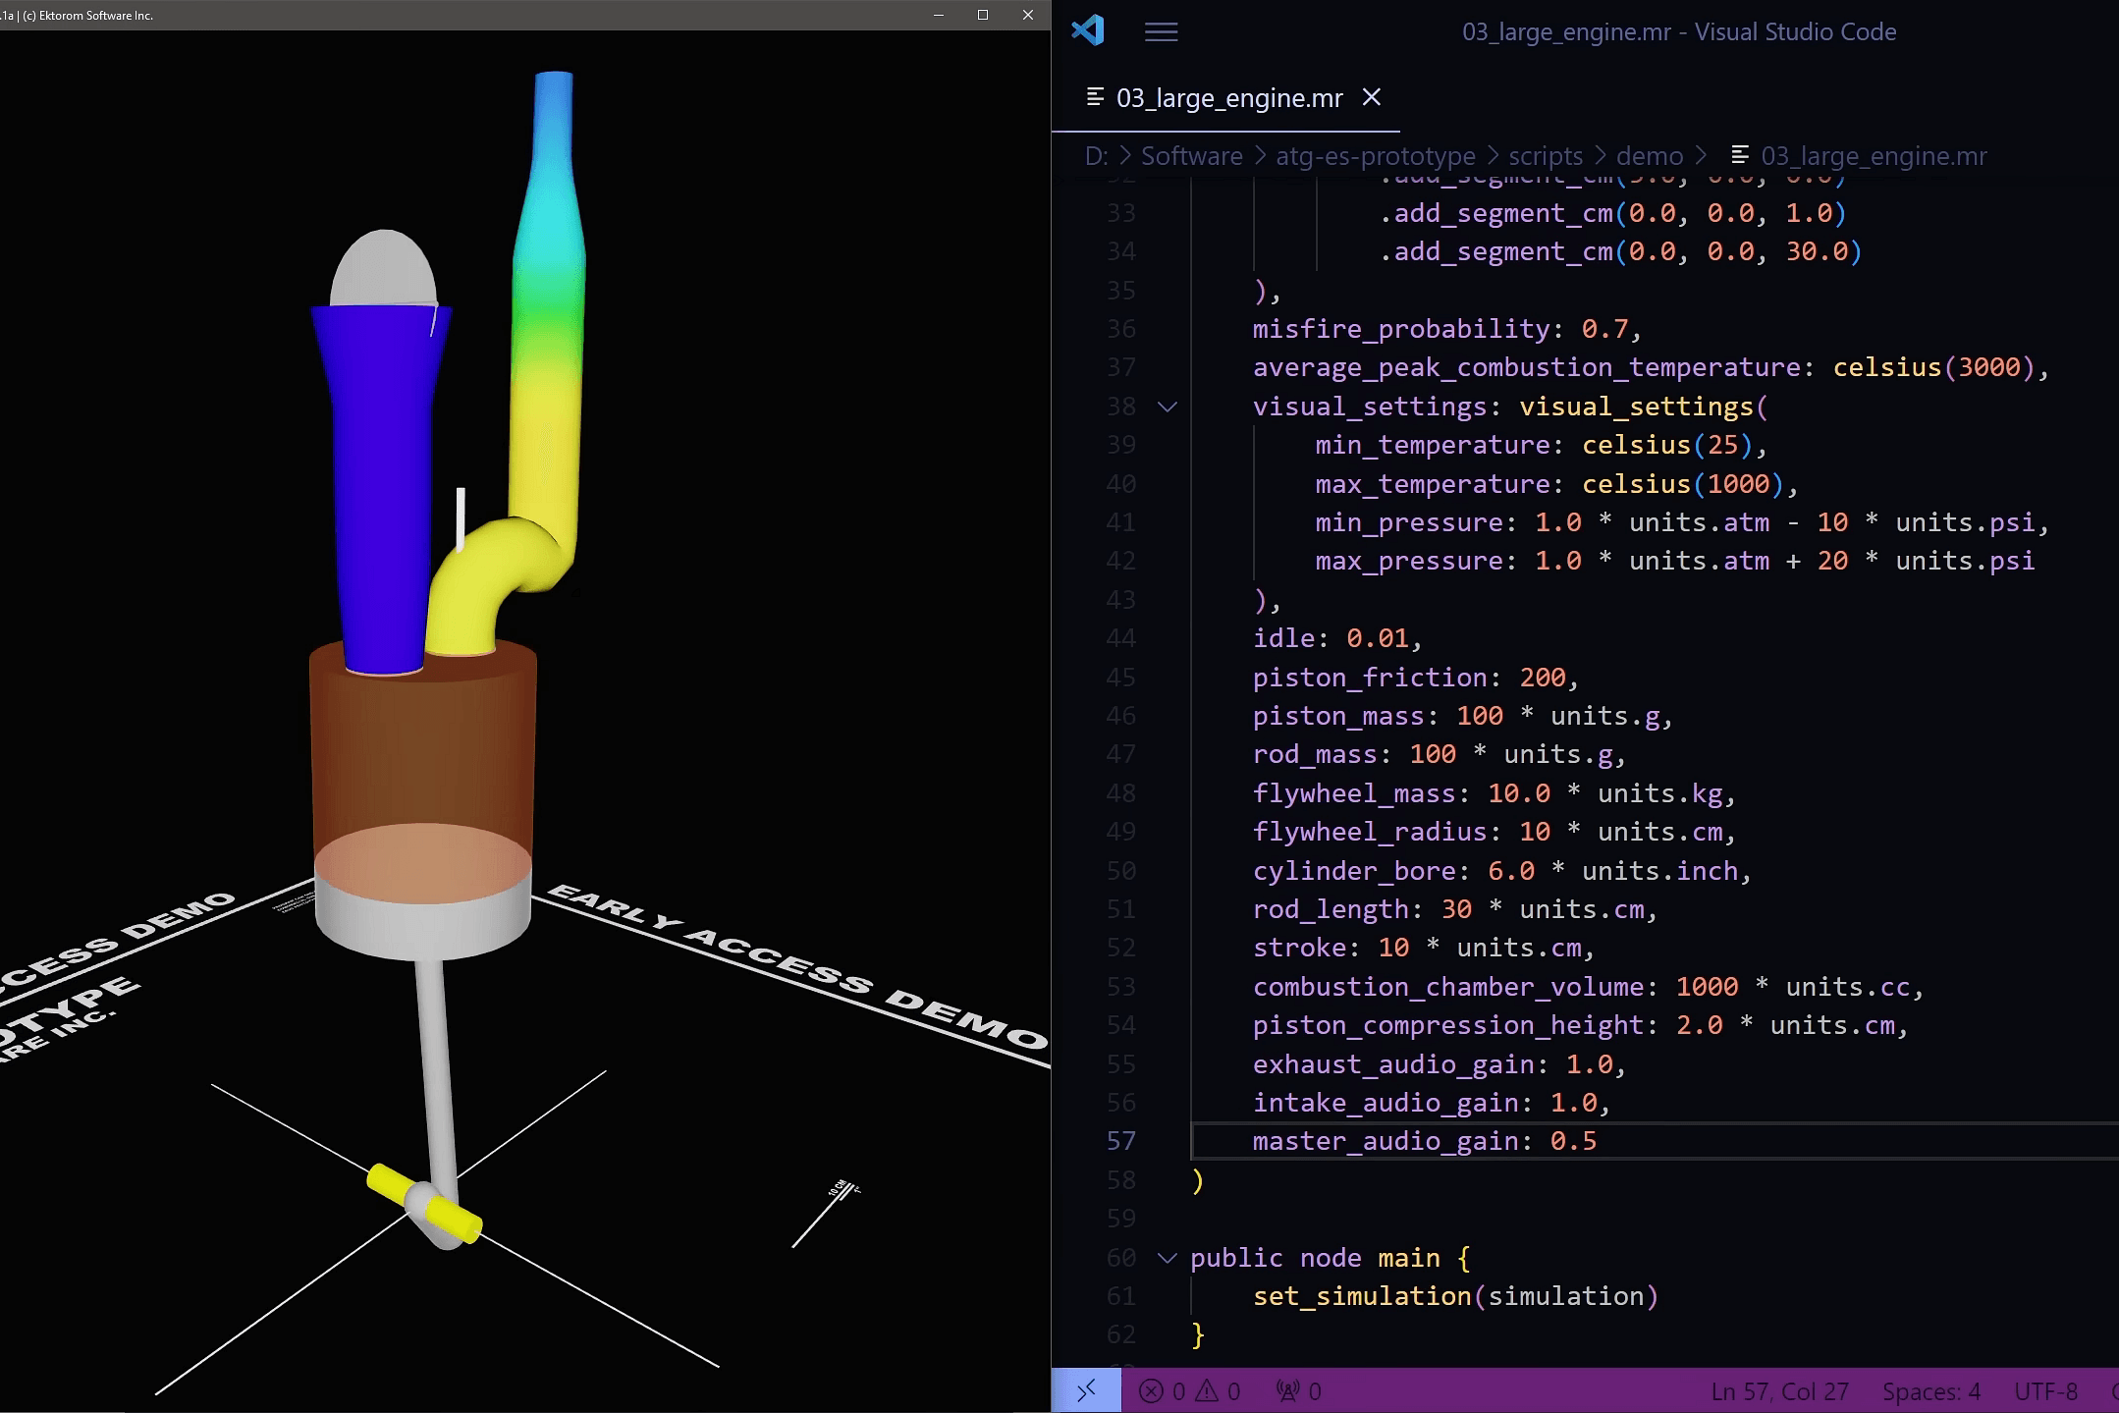Click the file icon in 03_large_engine.mr tab
This screenshot has width=2119, height=1413.
pyautogui.click(x=1096, y=96)
